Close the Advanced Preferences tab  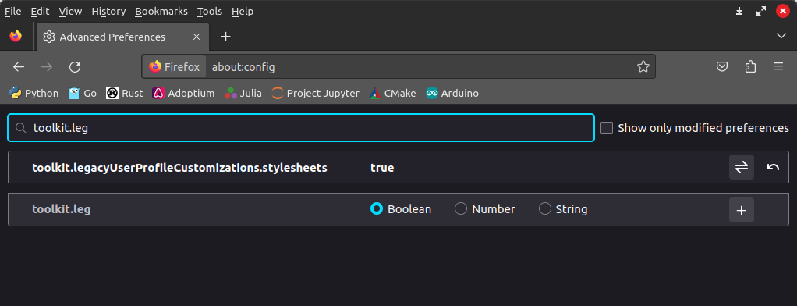click(197, 37)
